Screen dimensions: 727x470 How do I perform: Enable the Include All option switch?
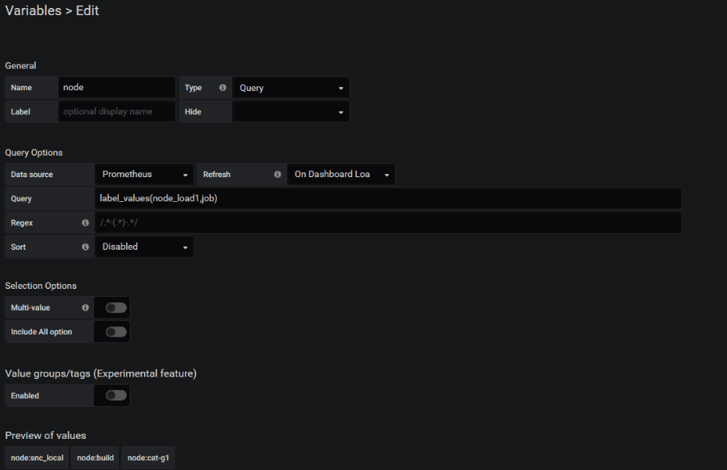116,332
